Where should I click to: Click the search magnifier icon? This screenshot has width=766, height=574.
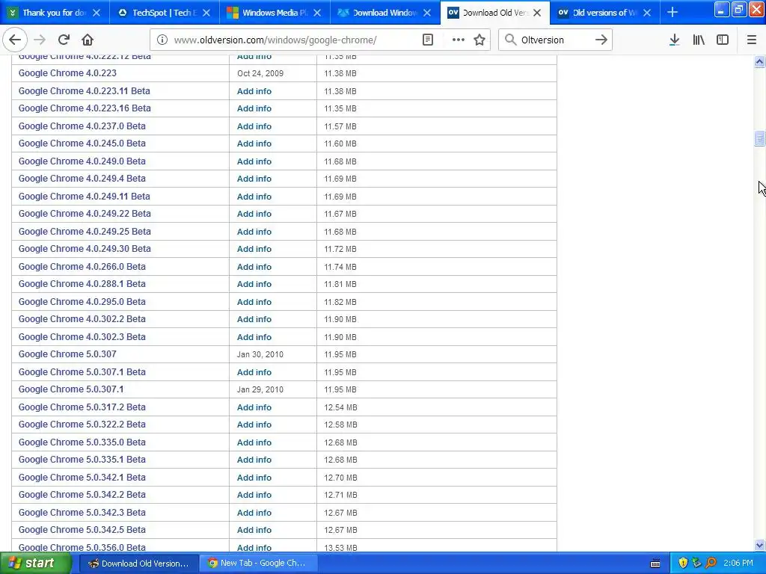[510, 40]
